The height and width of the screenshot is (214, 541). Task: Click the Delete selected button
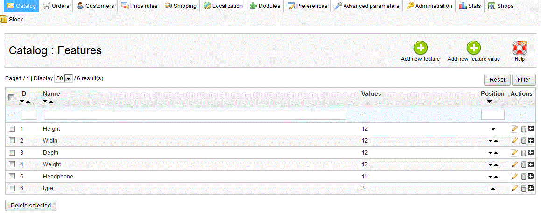[30, 205]
